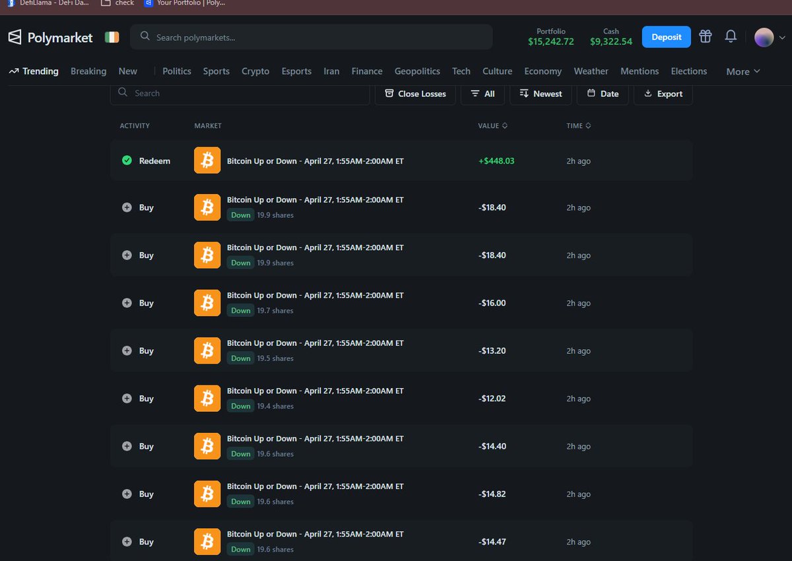Open the profile avatar menu
This screenshot has width=792, height=561.
[x=764, y=37]
